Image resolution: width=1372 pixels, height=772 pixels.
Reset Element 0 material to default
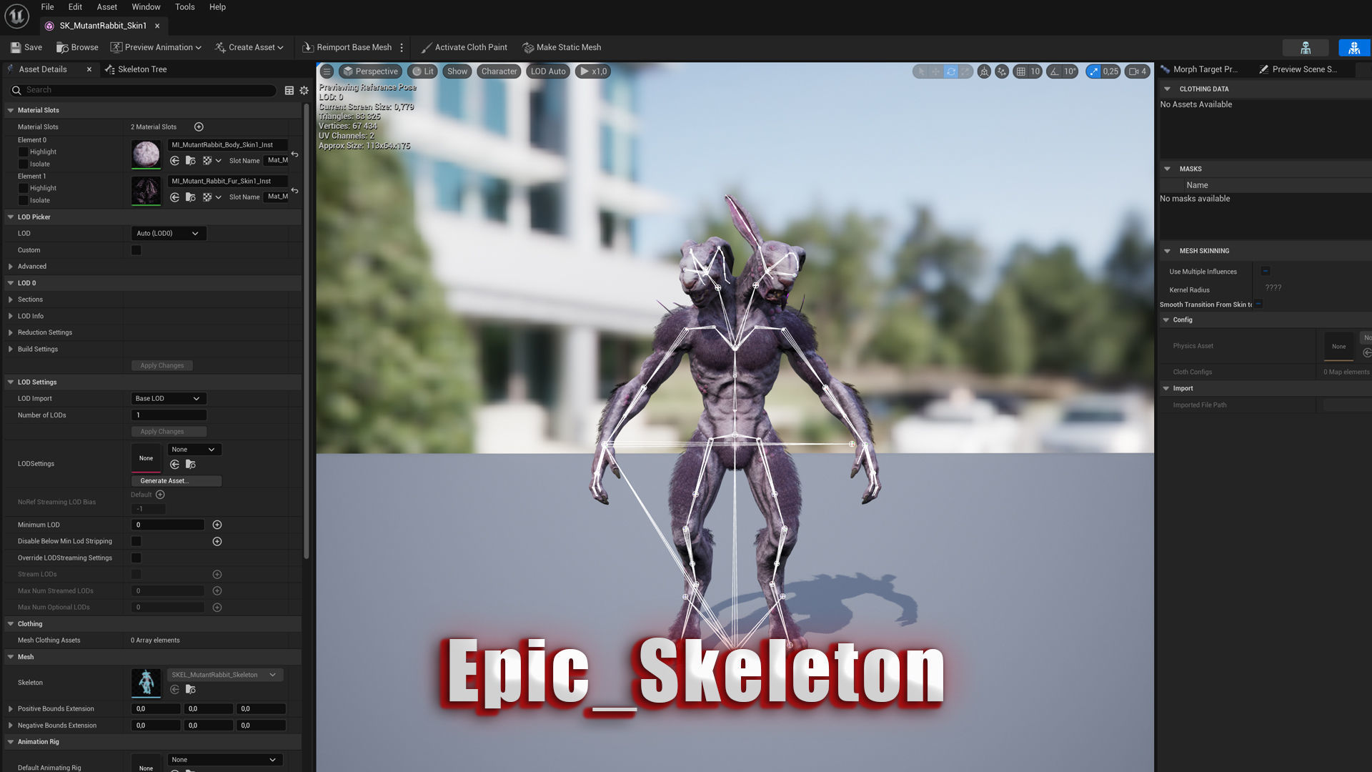294,154
